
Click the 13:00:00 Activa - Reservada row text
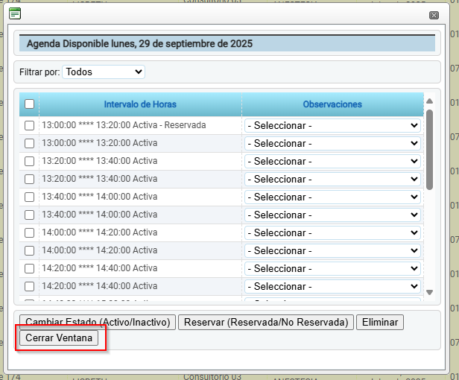[x=123, y=125]
